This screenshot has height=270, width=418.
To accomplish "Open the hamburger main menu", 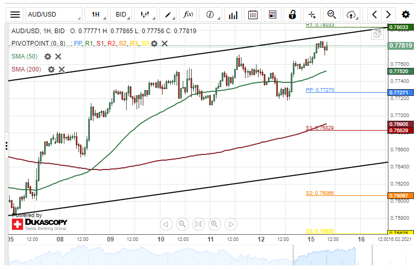I will pyautogui.click(x=16, y=15).
